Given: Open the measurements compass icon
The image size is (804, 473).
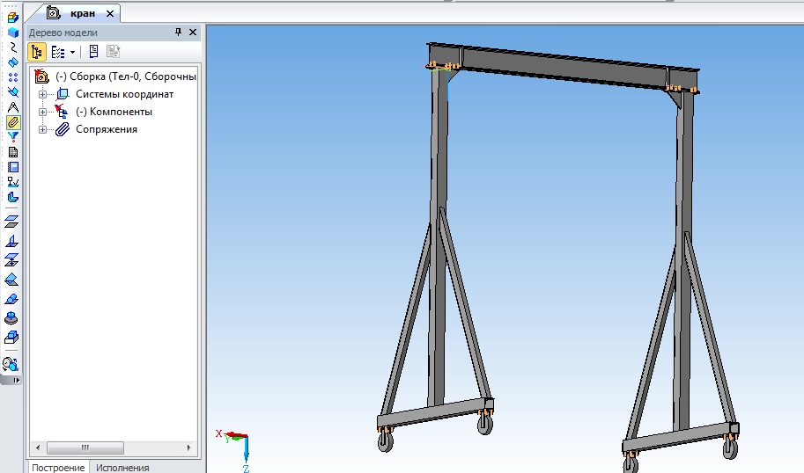Looking at the screenshot, I should (13, 107).
